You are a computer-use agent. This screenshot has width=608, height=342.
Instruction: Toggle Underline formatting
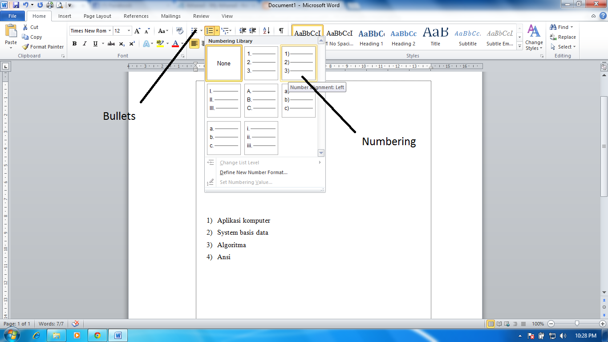(95, 44)
